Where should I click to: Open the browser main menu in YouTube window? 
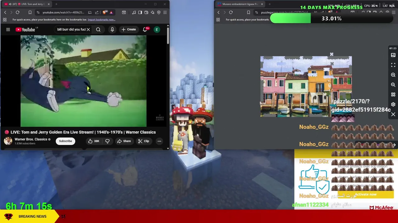point(165,12)
